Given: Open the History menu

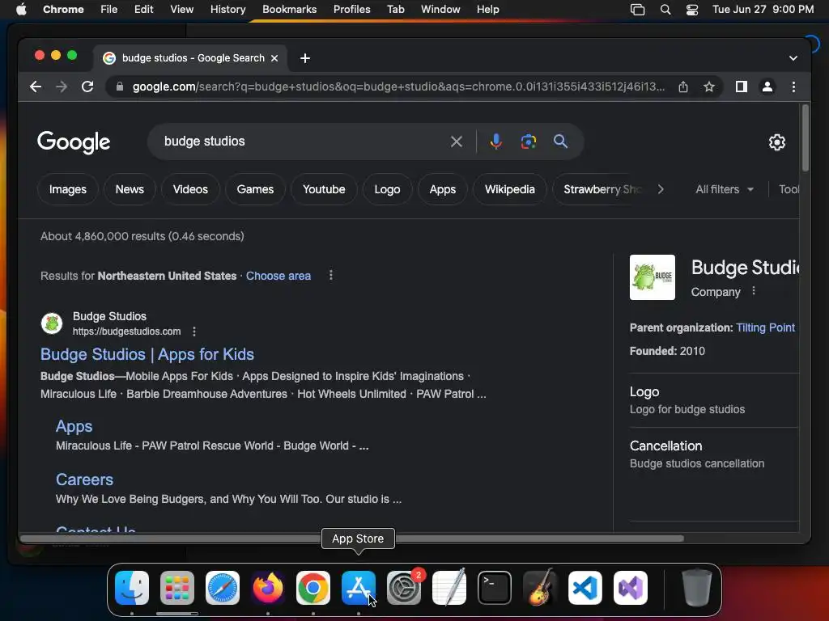Looking at the screenshot, I should [227, 10].
